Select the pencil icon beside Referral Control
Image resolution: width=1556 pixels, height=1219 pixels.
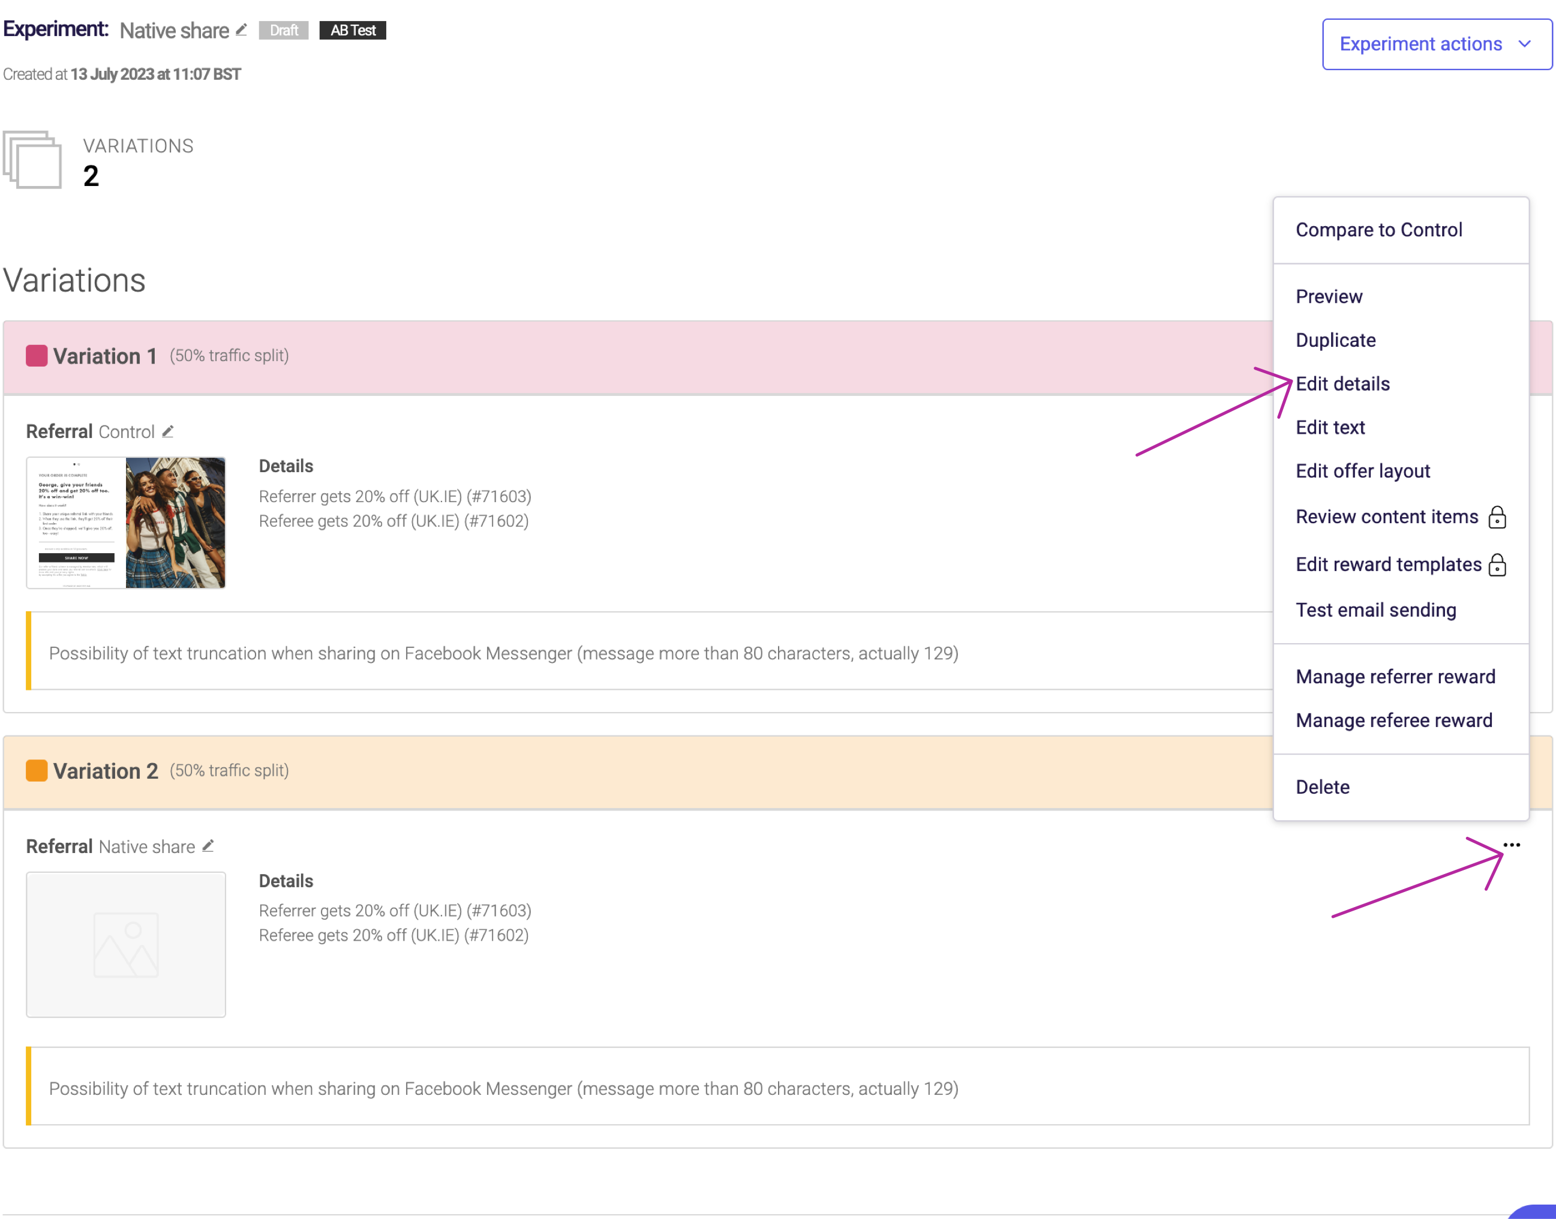click(x=169, y=431)
